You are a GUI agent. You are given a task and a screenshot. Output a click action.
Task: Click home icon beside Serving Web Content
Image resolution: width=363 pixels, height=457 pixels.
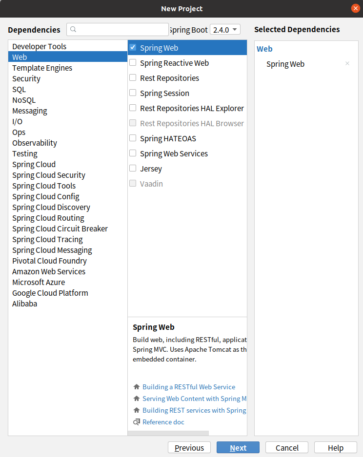[136, 399]
